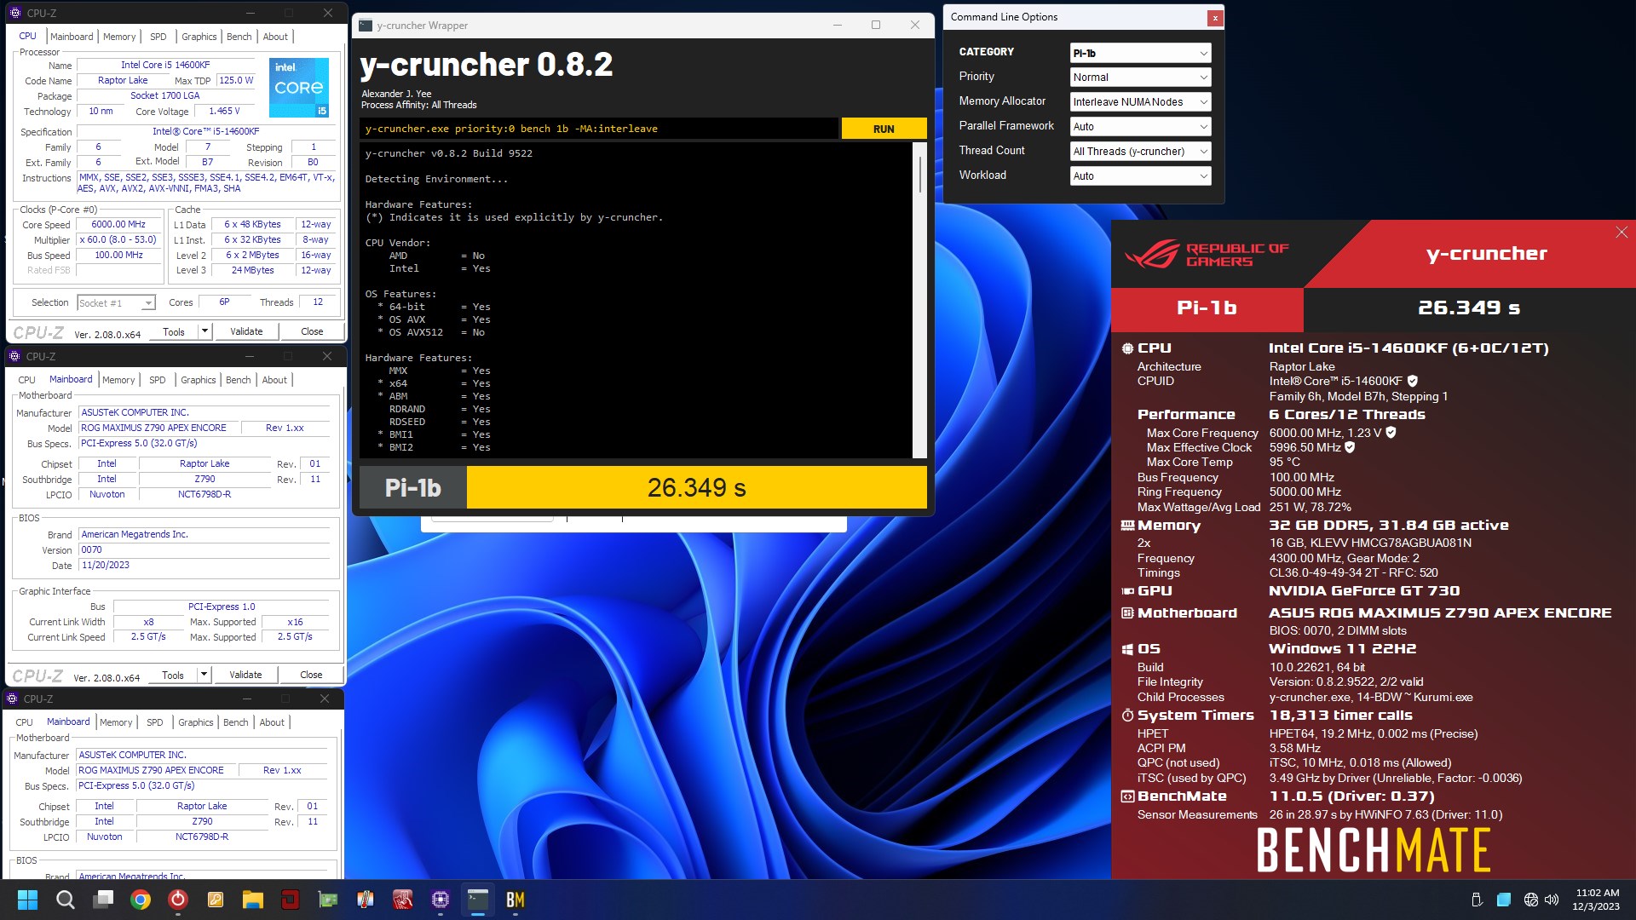Open Graphics tab in top CPU-Z window
Image resolution: width=1636 pixels, height=920 pixels.
pyautogui.click(x=199, y=37)
